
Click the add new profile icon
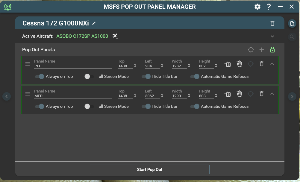(x=292, y=24)
